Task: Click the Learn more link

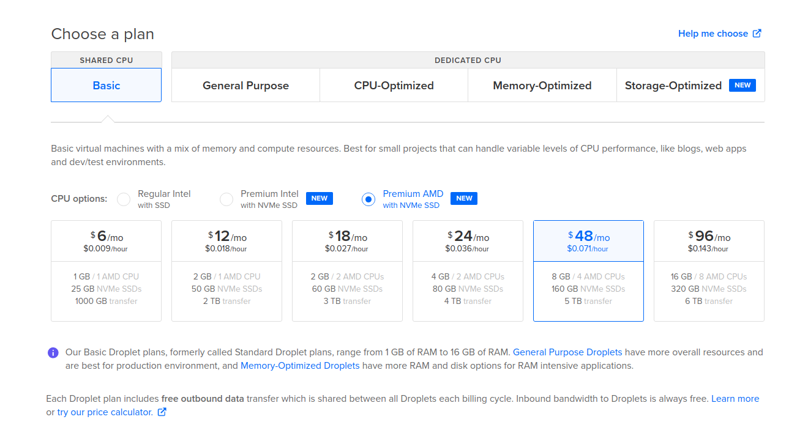Action: pyautogui.click(x=735, y=399)
